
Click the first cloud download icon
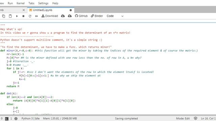point(63,16)
